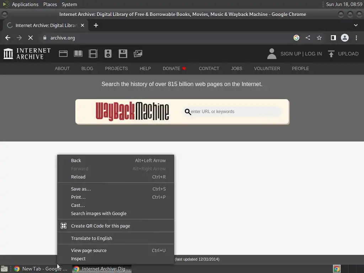Click the magnifier icon in Wayback search
Image resolution: width=364 pixels, height=273 pixels.
coord(188,112)
